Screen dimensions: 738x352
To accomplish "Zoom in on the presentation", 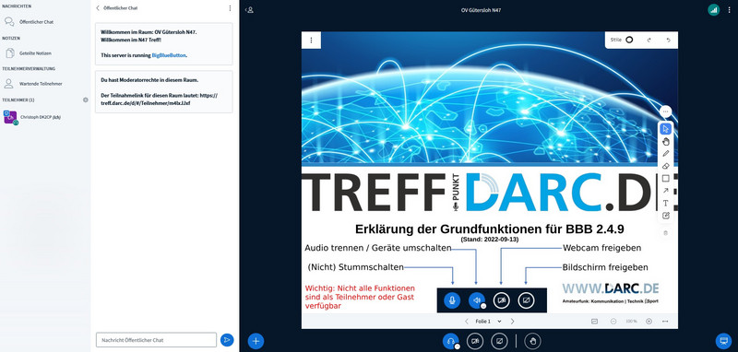I will pos(649,322).
